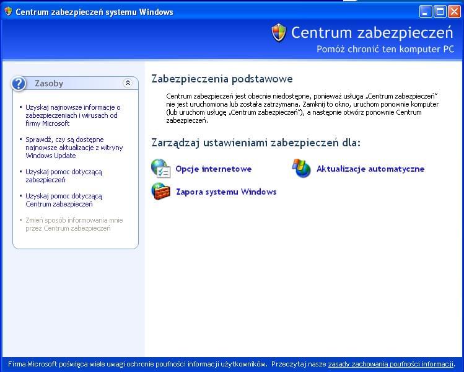Open the Opcje internetowe globe icon
The height and width of the screenshot is (372, 464).
160,168
